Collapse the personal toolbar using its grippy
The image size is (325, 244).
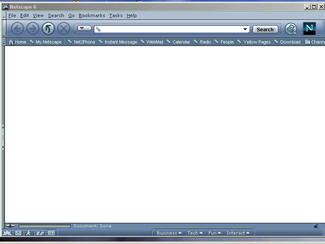(x=4, y=42)
